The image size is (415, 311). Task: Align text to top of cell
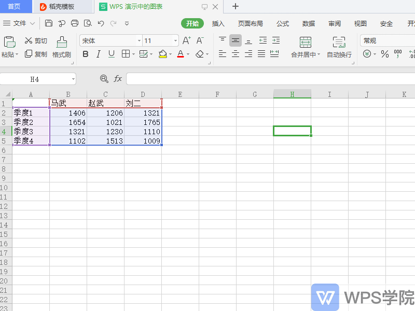(x=223, y=40)
